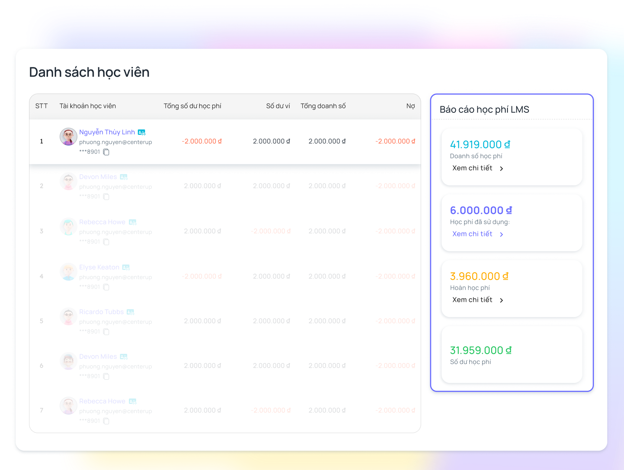Click Nguyễn Thùy Linh's avatar picture
This screenshot has height=470, width=624.
point(68,137)
